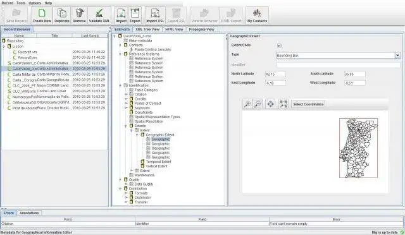Switch to the HTML View tab
405x235 pixels.
[x=174, y=30]
